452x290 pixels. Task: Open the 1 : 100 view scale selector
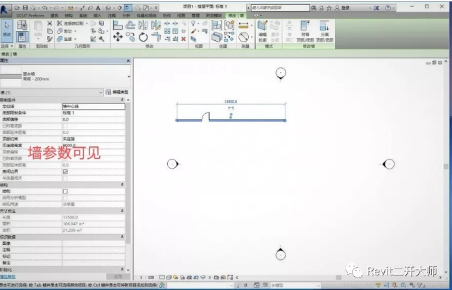point(147,278)
